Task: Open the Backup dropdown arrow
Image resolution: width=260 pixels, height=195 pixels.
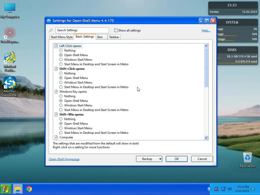Action: [160, 159]
